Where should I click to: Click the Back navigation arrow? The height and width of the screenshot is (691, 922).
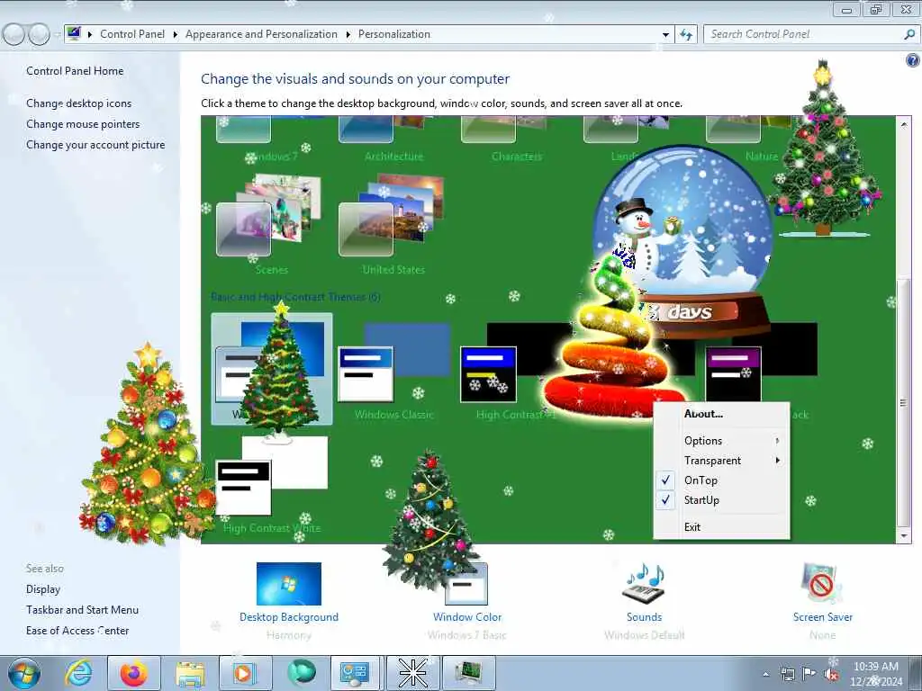click(x=14, y=35)
